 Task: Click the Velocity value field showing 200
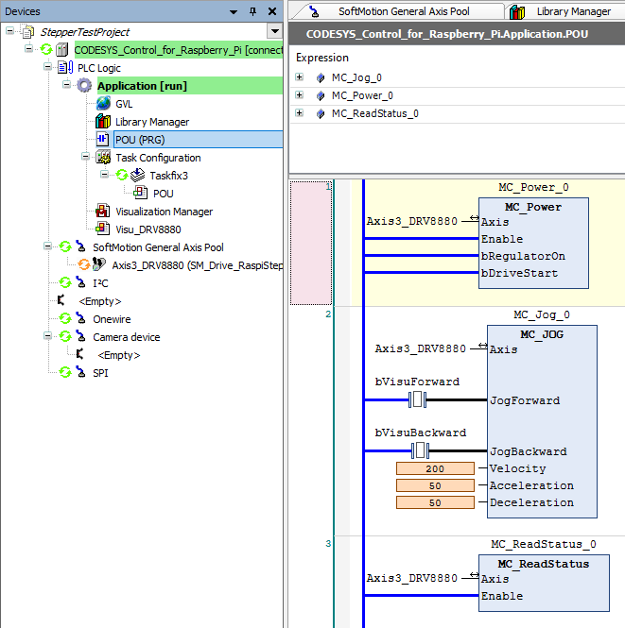coord(435,469)
